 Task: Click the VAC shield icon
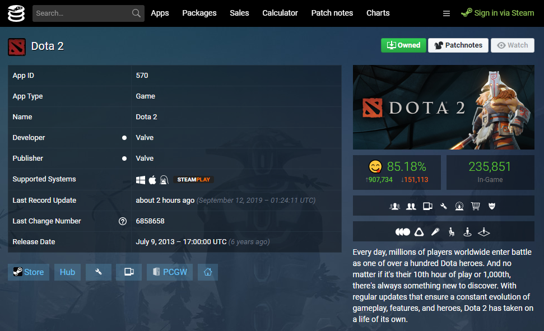pyautogui.click(x=491, y=206)
